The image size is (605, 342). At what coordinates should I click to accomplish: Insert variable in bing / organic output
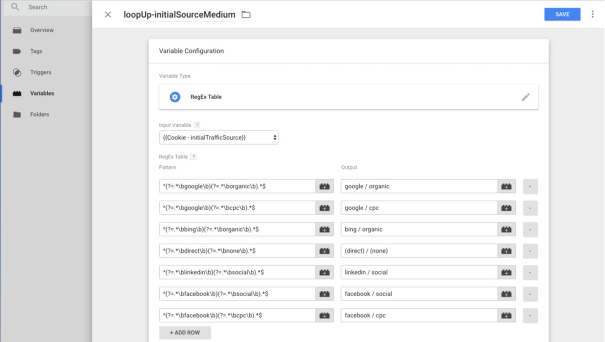pyautogui.click(x=507, y=229)
